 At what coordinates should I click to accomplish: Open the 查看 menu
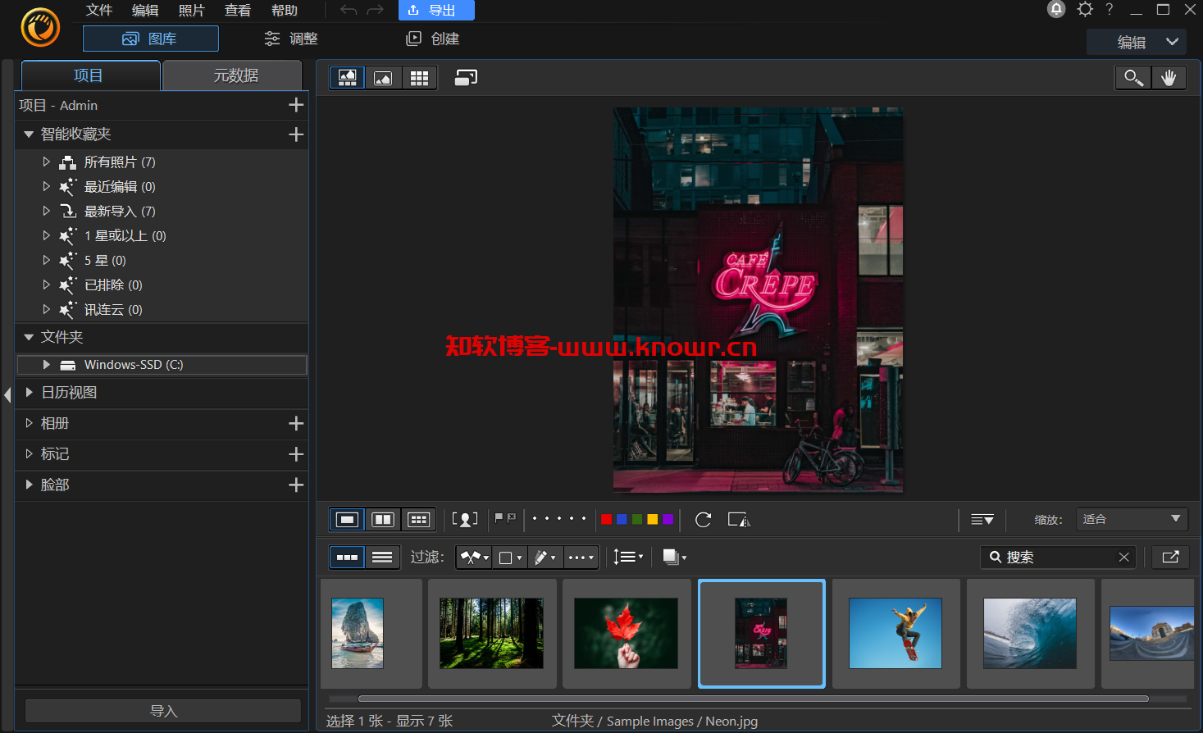238,10
